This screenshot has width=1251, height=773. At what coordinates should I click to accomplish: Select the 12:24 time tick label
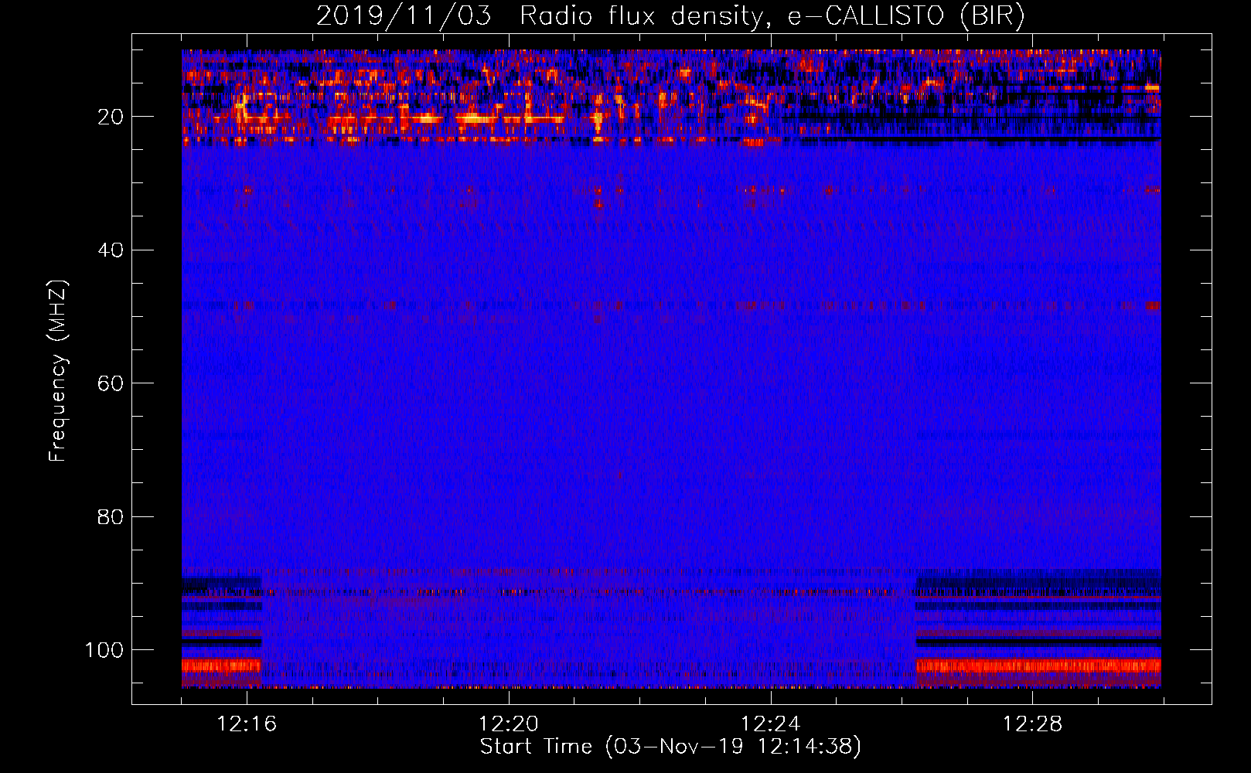pyautogui.click(x=771, y=724)
